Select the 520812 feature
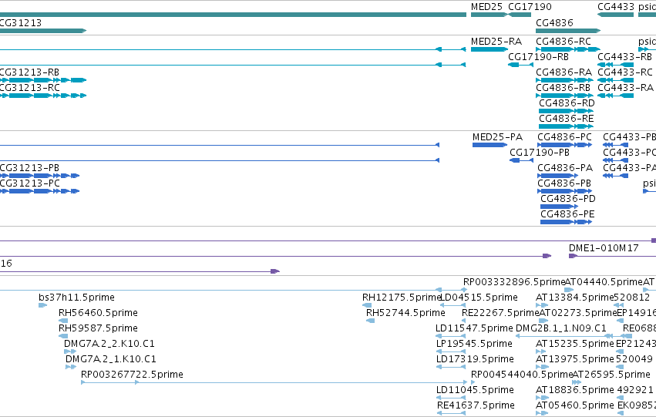 pos(618,305)
